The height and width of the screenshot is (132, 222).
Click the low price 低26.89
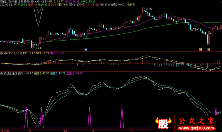coord(43,5)
